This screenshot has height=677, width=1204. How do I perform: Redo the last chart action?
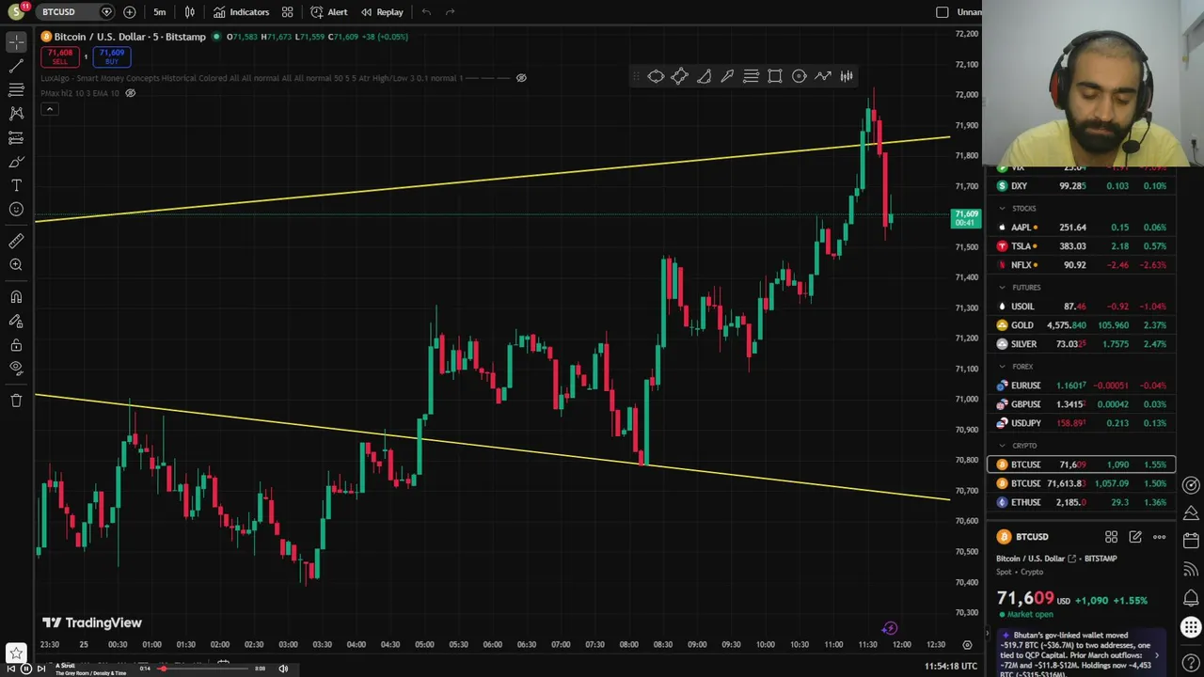click(x=451, y=12)
